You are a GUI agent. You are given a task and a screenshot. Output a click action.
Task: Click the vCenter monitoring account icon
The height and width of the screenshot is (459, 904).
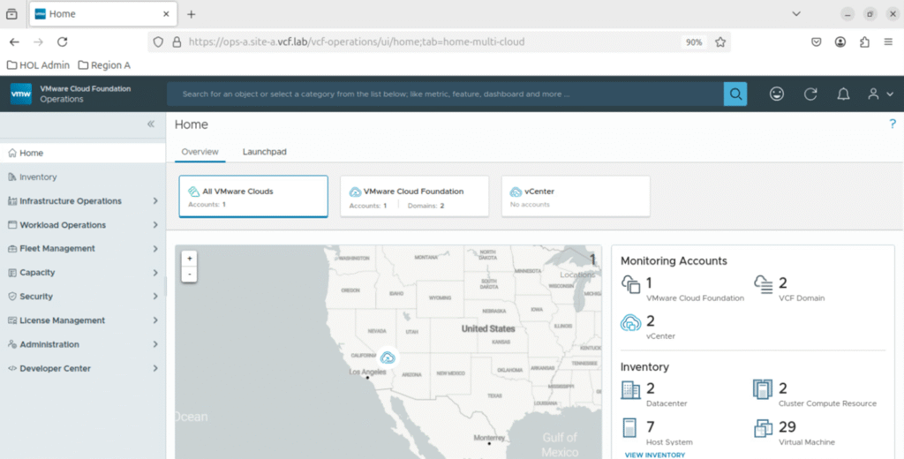630,323
